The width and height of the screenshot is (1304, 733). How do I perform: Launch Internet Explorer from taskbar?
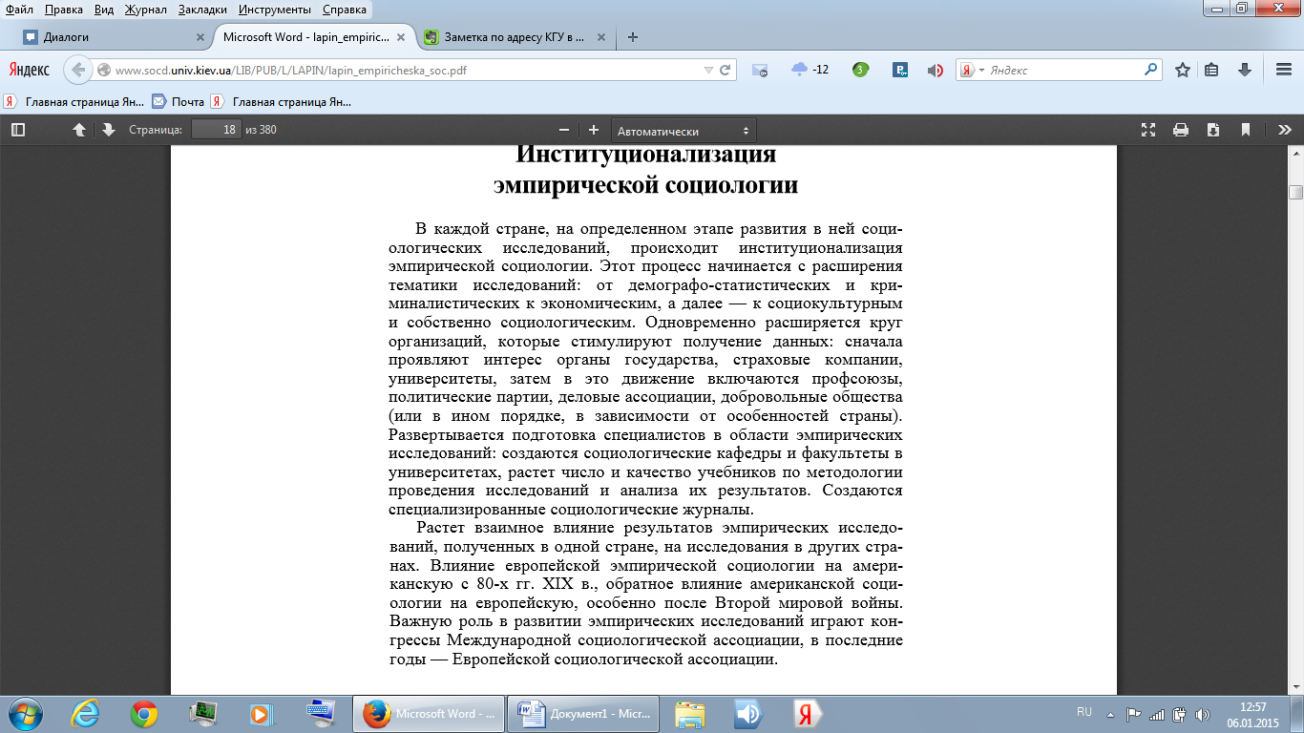(87, 713)
